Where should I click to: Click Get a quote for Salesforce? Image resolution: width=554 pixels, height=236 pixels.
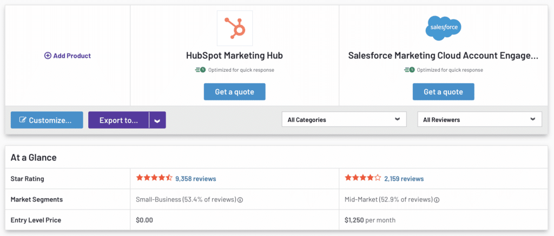coord(444,92)
